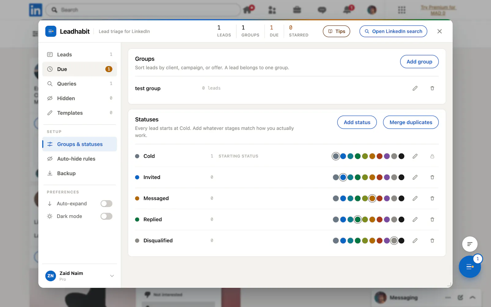Open Templates in sidebar
The height and width of the screenshot is (307, 491).
(79, 113)
